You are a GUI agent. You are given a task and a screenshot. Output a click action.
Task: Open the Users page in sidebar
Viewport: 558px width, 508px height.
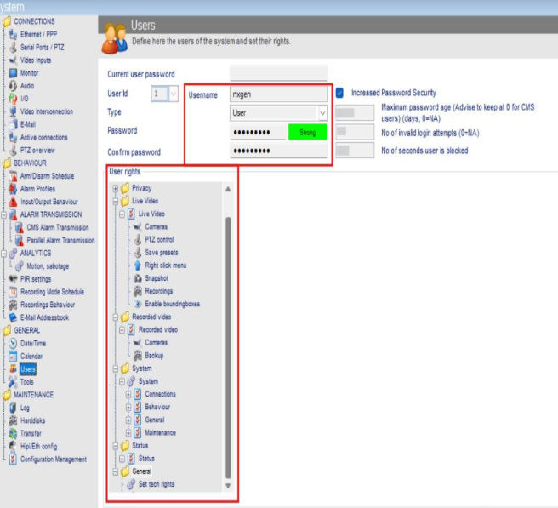click(28, 369)
